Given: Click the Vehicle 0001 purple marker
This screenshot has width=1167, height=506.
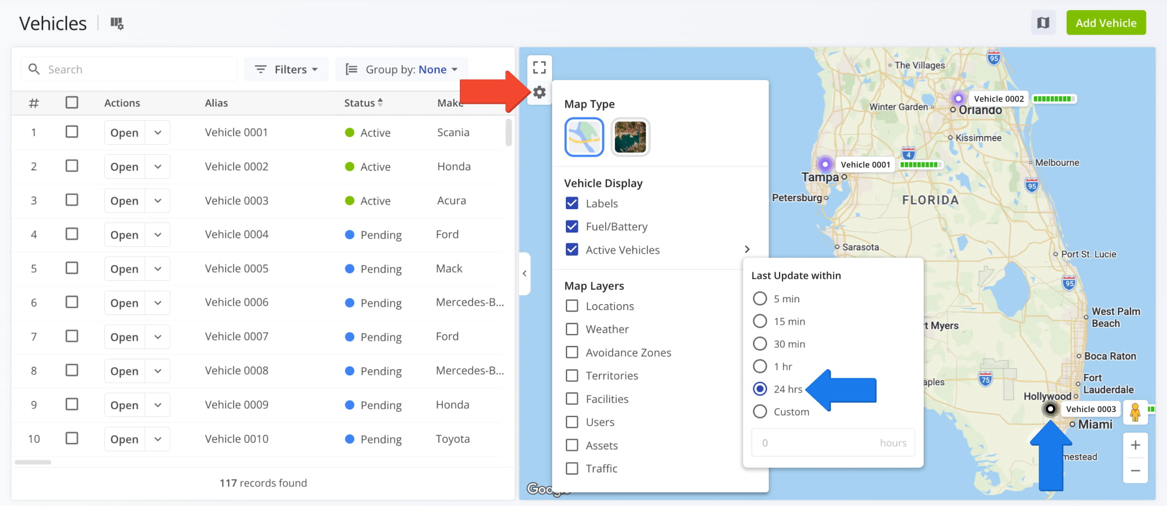Looking at the screenshot, I should coord(825,165).
